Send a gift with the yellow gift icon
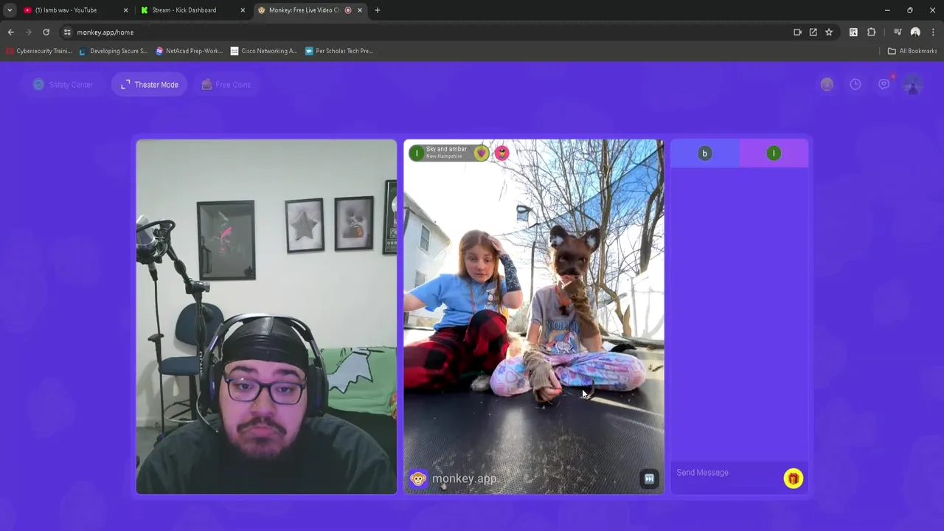Image resolution: width=944 pixels, height=531 pixels. (x=793, y=479)
